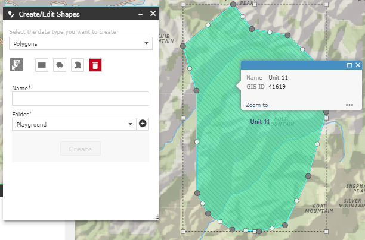Open the popup's three-dots more options
The width and height of the screenshot is (365, 240).
[349, 105]
